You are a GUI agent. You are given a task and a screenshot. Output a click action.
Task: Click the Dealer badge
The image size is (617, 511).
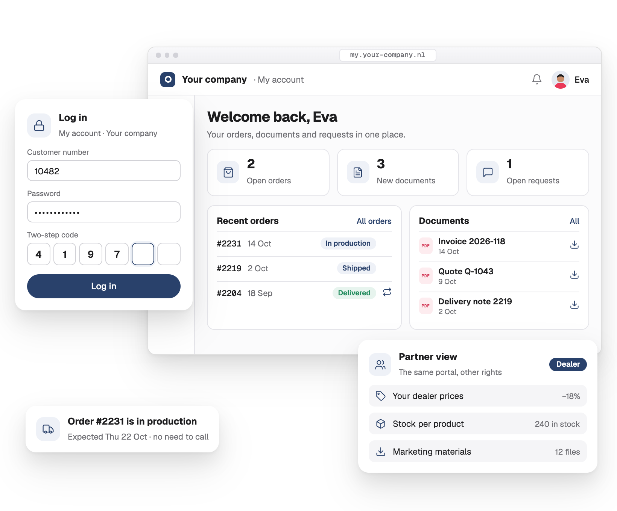568,364
